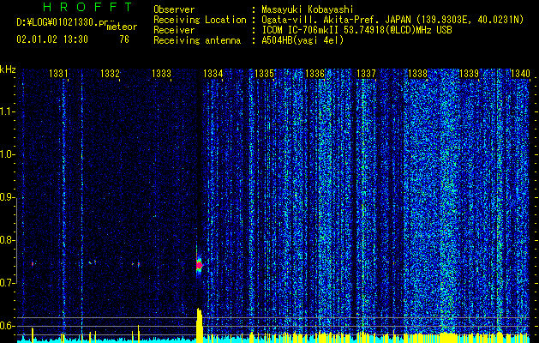Click the Receiver label

tap(174, 30)
